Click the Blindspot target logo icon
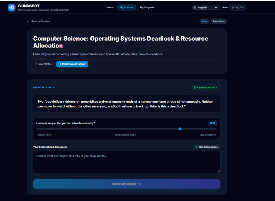 [x=12, y=8]
